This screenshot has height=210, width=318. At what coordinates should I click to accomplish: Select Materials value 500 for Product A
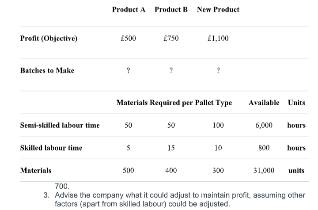click(x=128, y=170)
